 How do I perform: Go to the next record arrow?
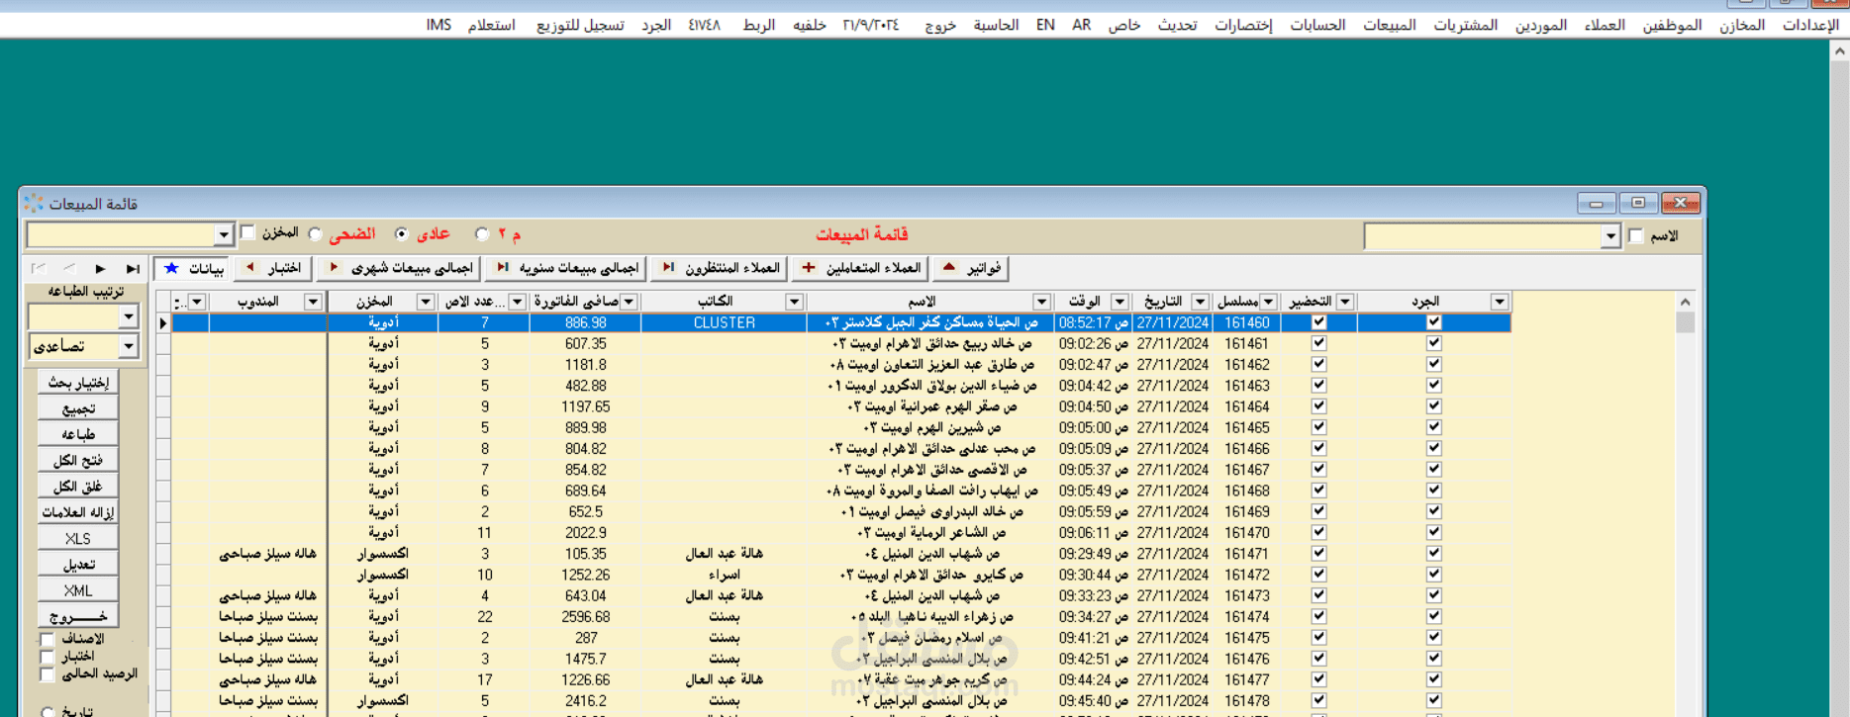point(100,268)
